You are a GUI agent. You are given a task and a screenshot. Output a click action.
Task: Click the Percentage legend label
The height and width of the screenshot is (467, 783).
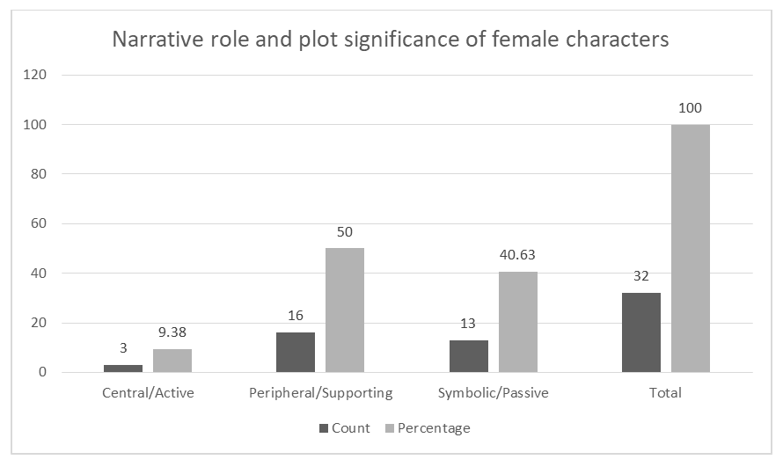[434, 428]
